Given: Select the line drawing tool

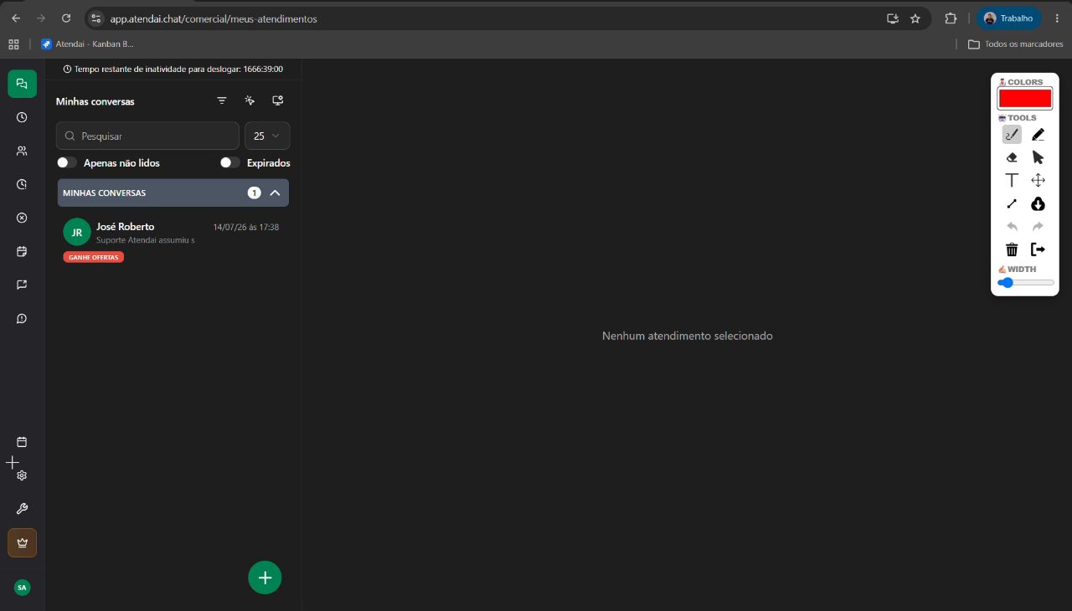Looking at the screenshot, I should (1012, 203).
